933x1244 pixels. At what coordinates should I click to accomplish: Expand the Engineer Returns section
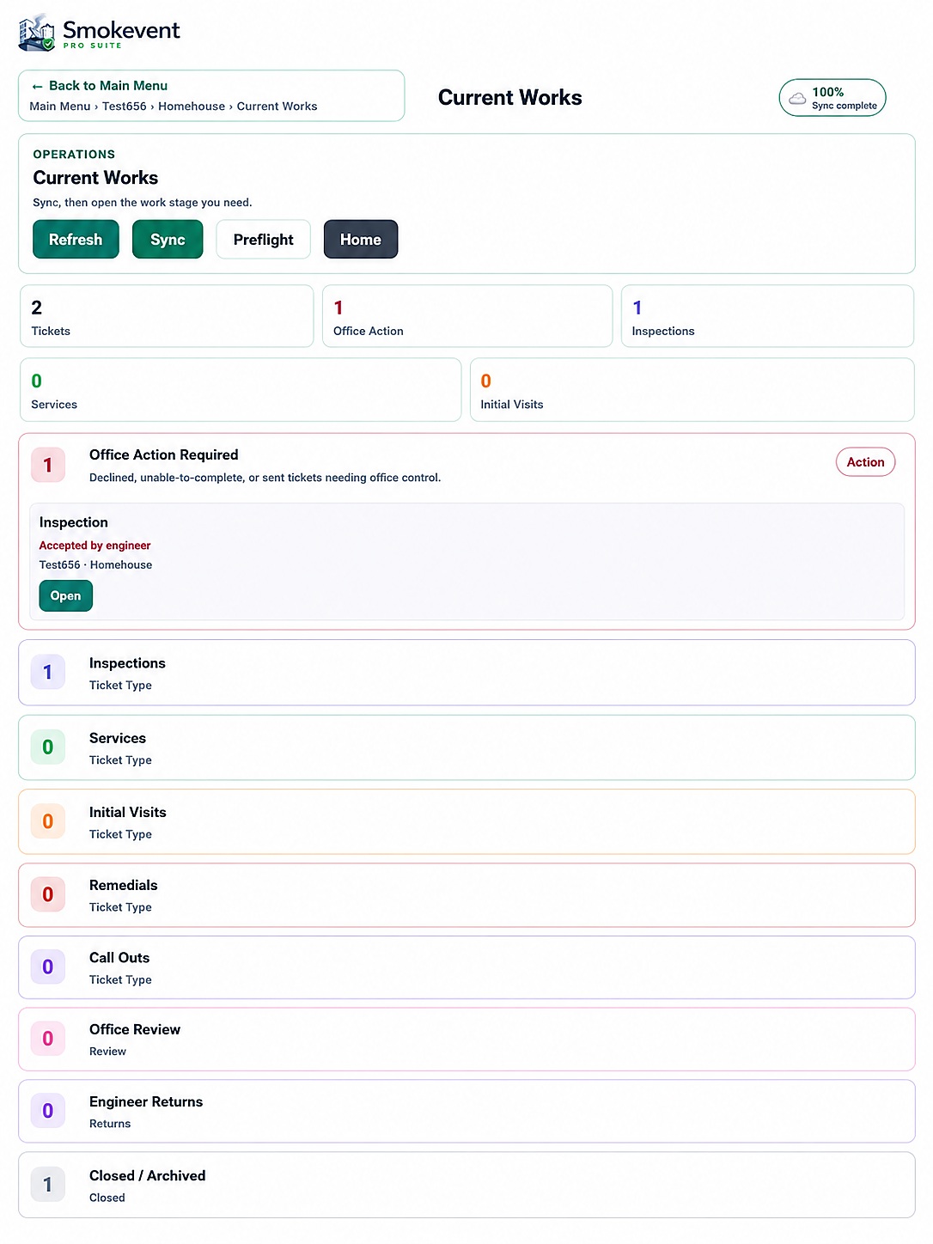tap(466, 1112)
